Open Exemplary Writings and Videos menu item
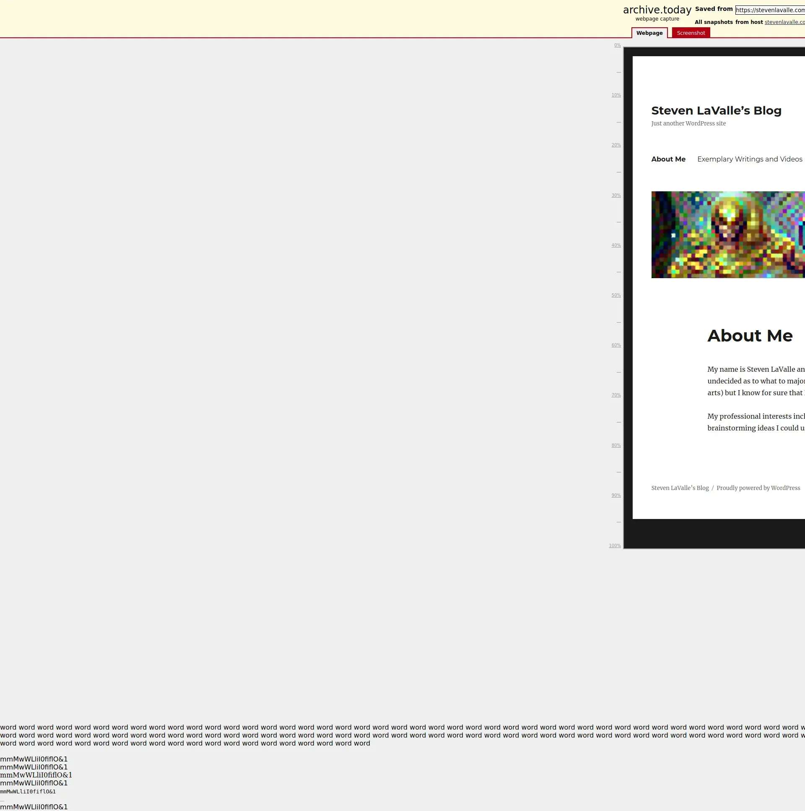The image size is (805, 811). click(749, 159)
